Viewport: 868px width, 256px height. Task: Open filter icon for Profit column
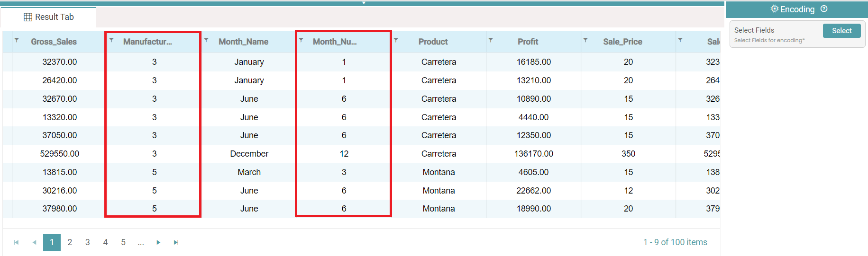[x=491, y=40]
